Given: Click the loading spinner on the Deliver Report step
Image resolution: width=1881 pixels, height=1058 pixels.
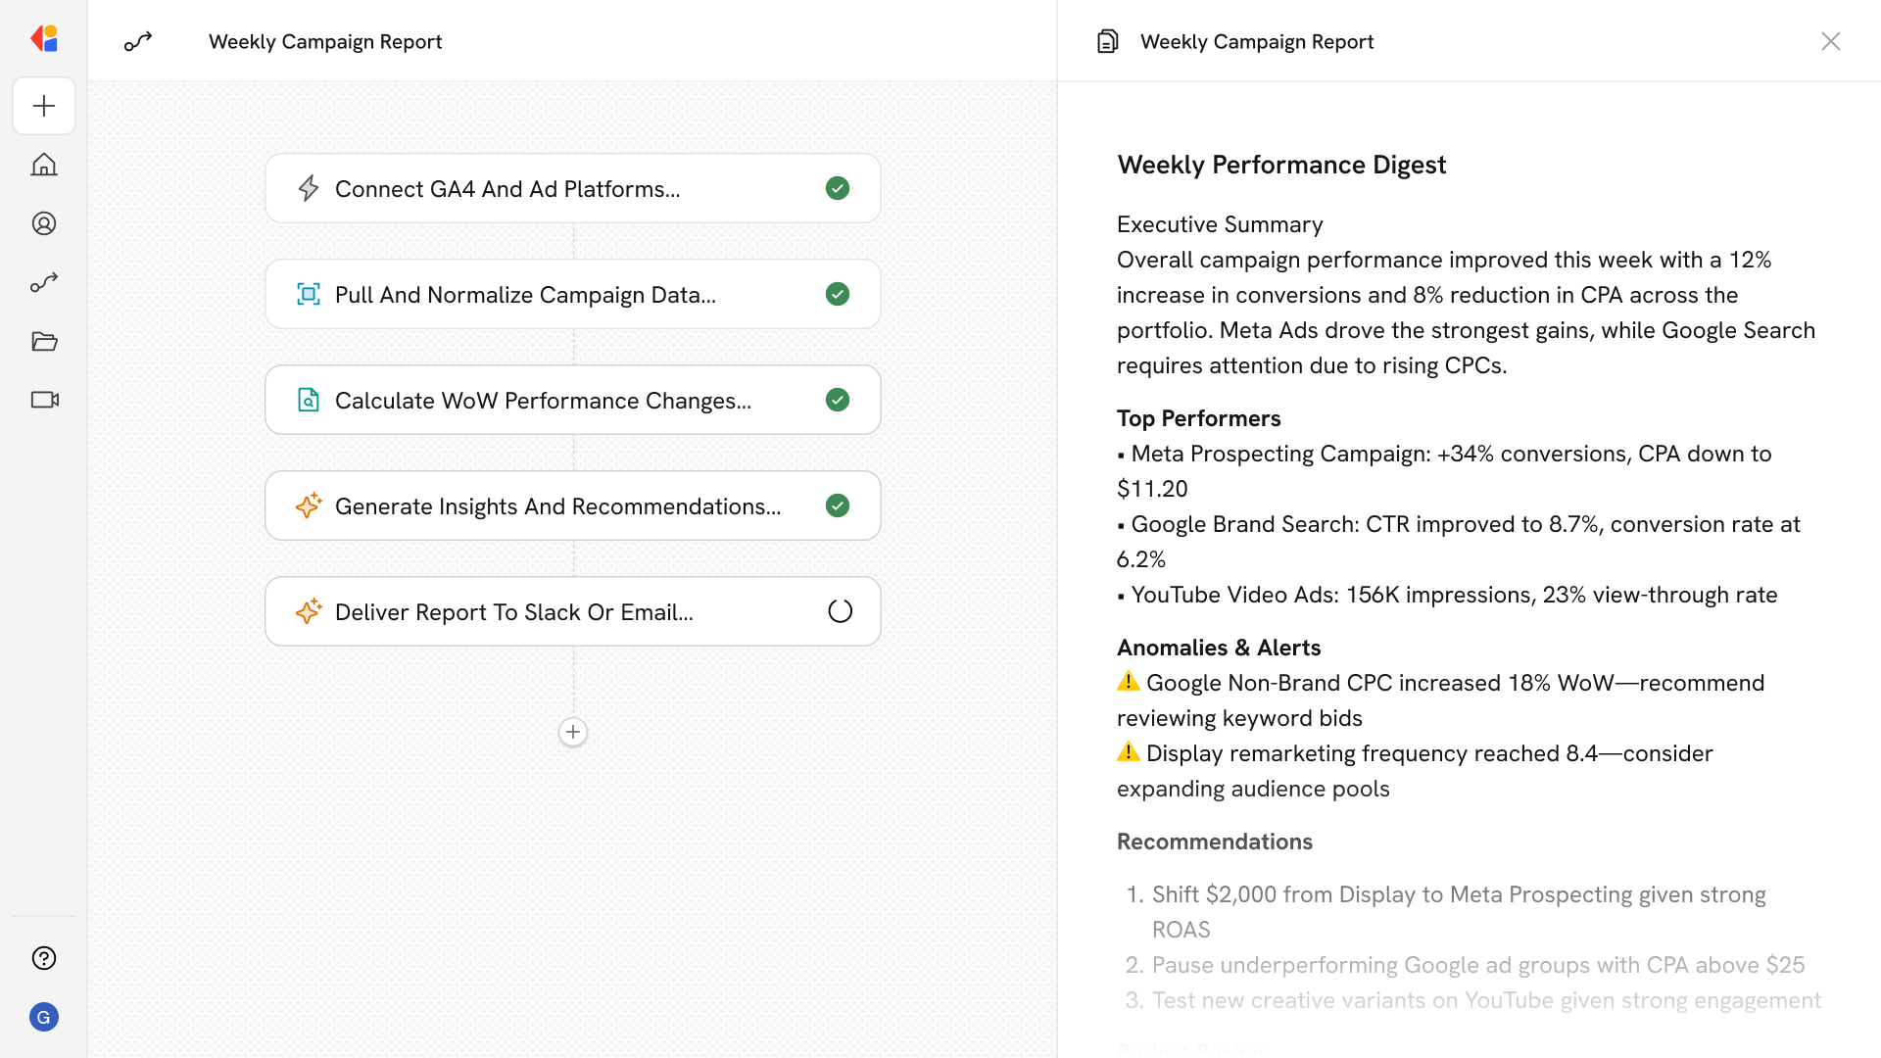Looking at the screenshot, I should click(840, 611).
